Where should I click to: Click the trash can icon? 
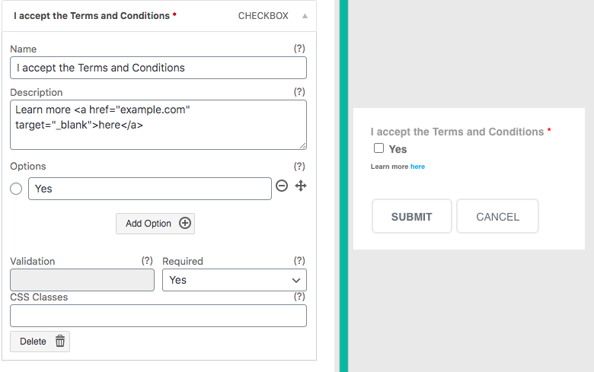point(60,341)
